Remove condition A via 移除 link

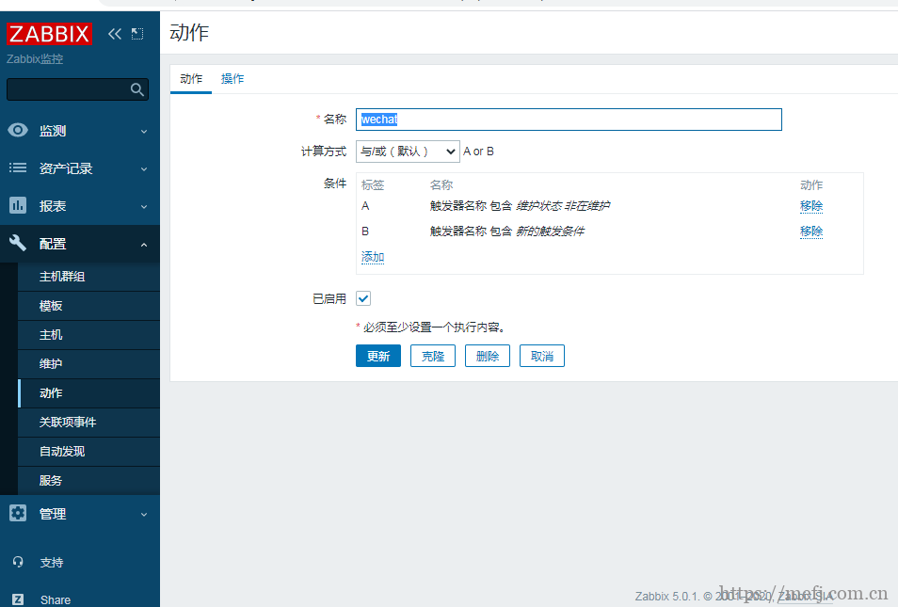810,206
